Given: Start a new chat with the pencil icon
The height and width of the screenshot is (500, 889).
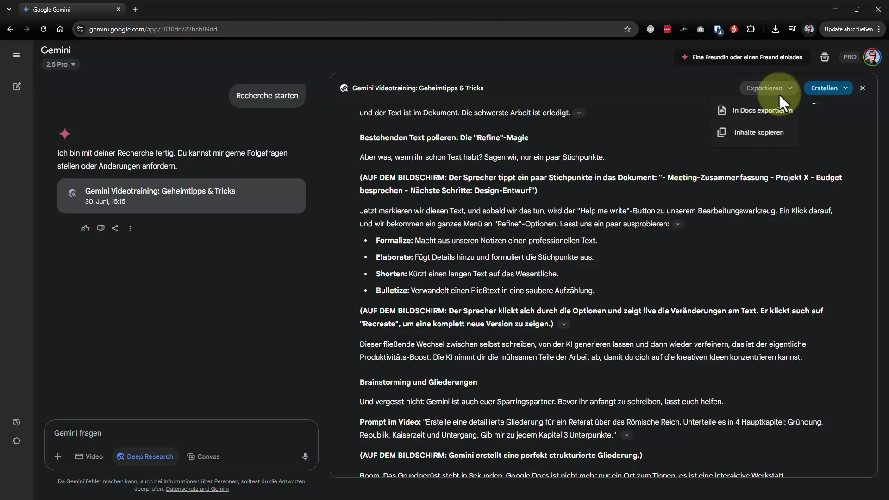Looking at the screenshot, I should coord(17,87).
